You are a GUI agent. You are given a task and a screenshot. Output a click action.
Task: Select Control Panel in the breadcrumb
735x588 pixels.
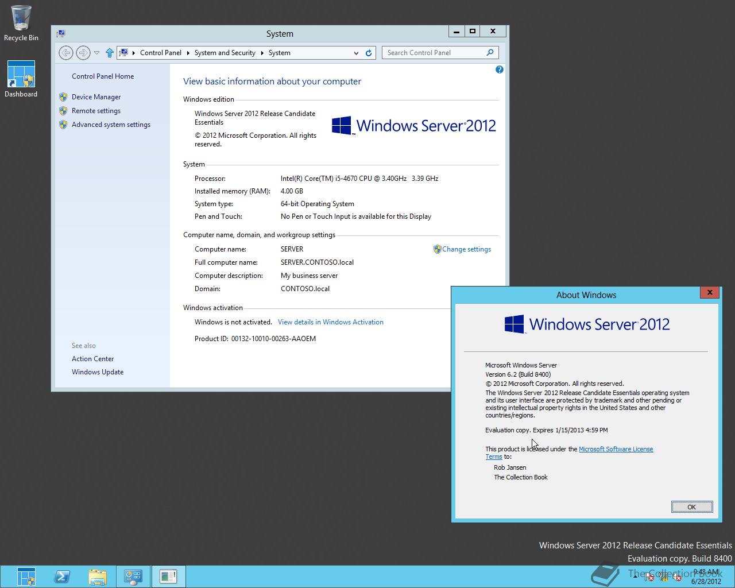[x=160, y=53]
